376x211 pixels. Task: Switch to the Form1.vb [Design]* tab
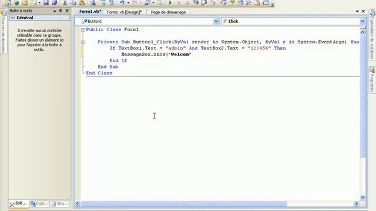tap(124, 12)
